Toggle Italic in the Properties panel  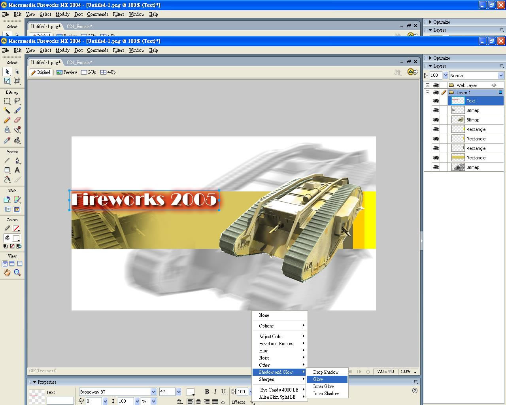215,392
